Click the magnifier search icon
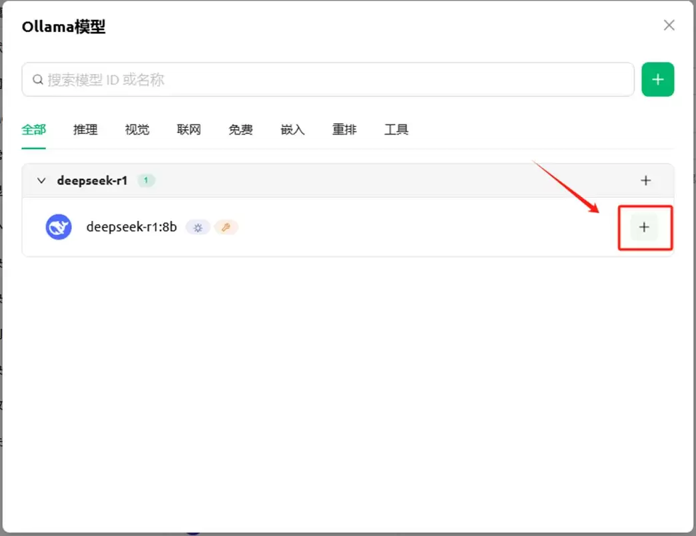This screenshot has width=696, height=536. point(38,79)
